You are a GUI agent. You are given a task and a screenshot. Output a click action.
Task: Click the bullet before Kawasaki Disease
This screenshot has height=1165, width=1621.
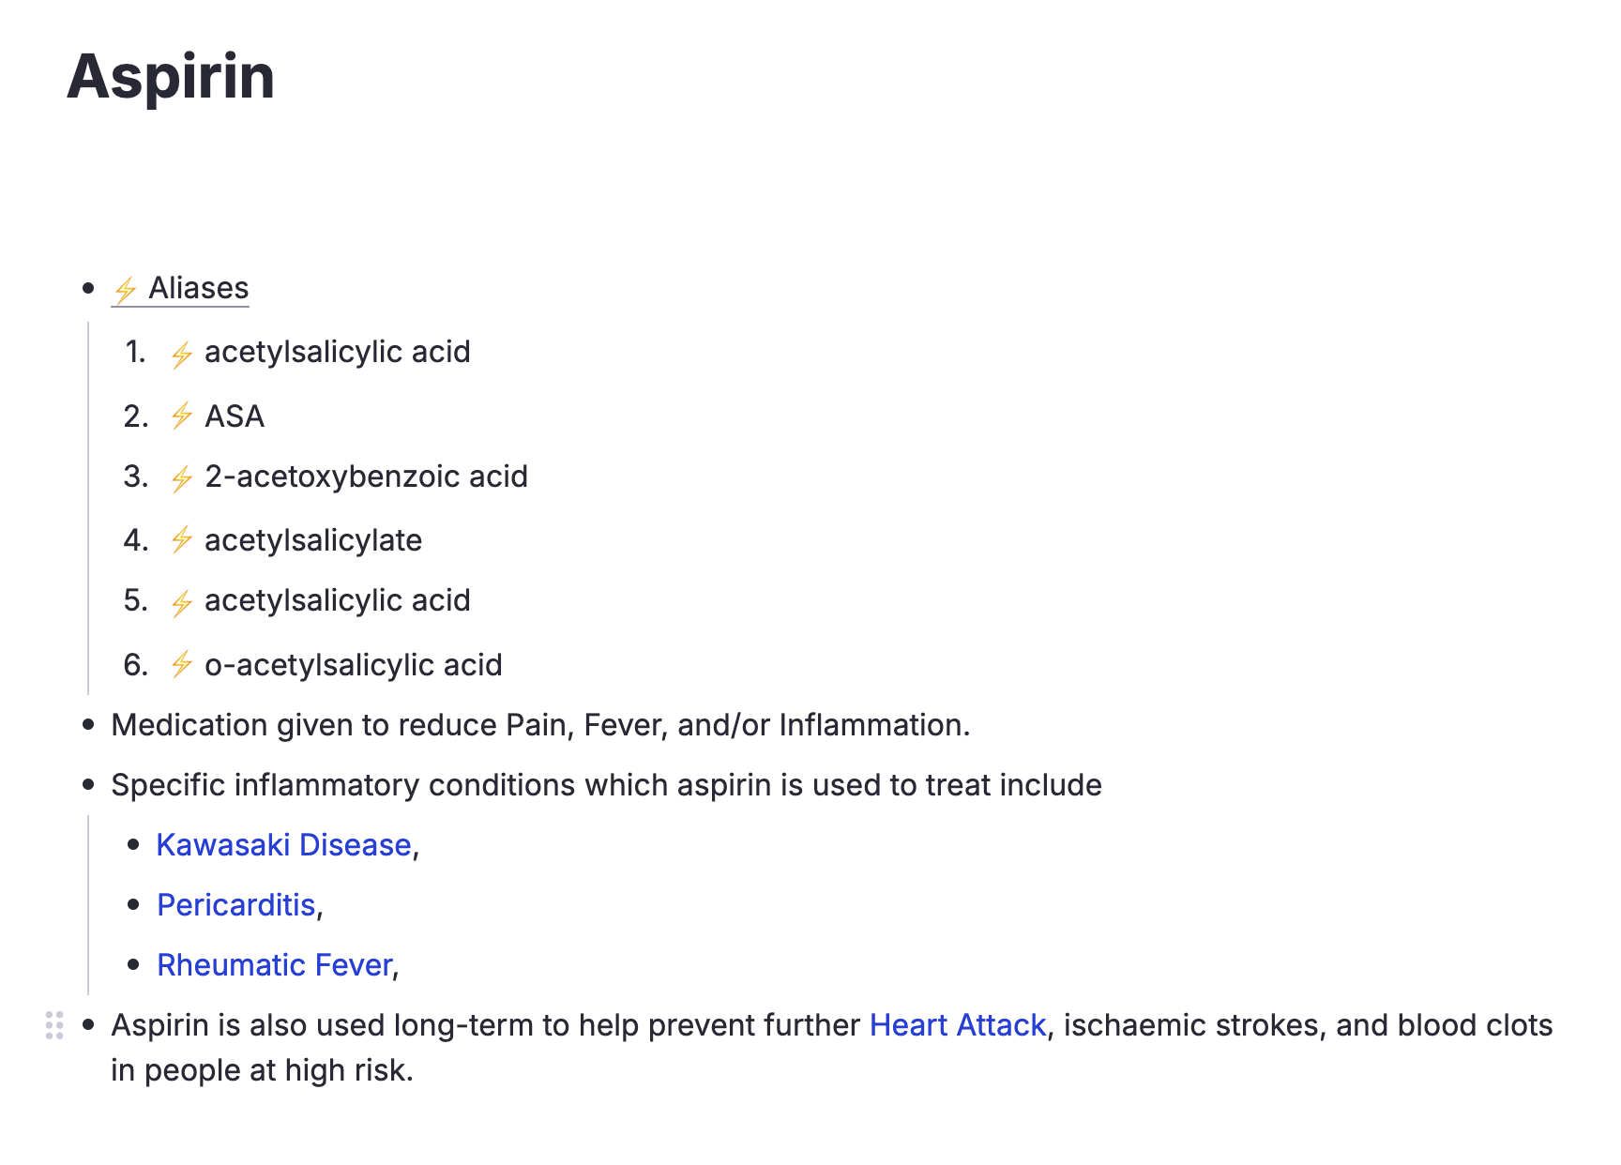[134, 845]
